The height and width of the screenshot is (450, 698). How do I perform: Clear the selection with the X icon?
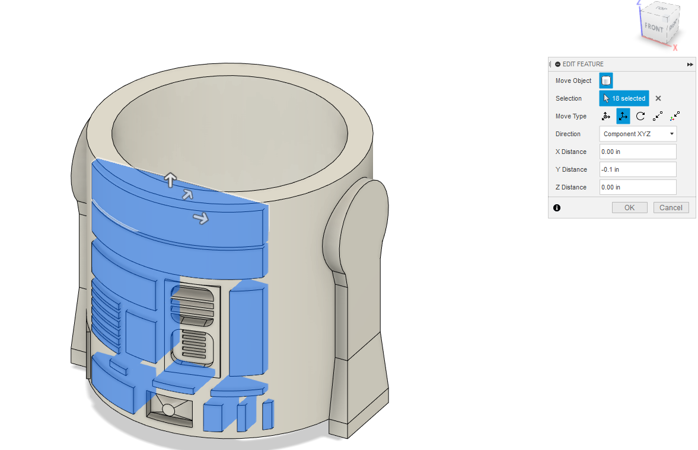pos(658,98)
